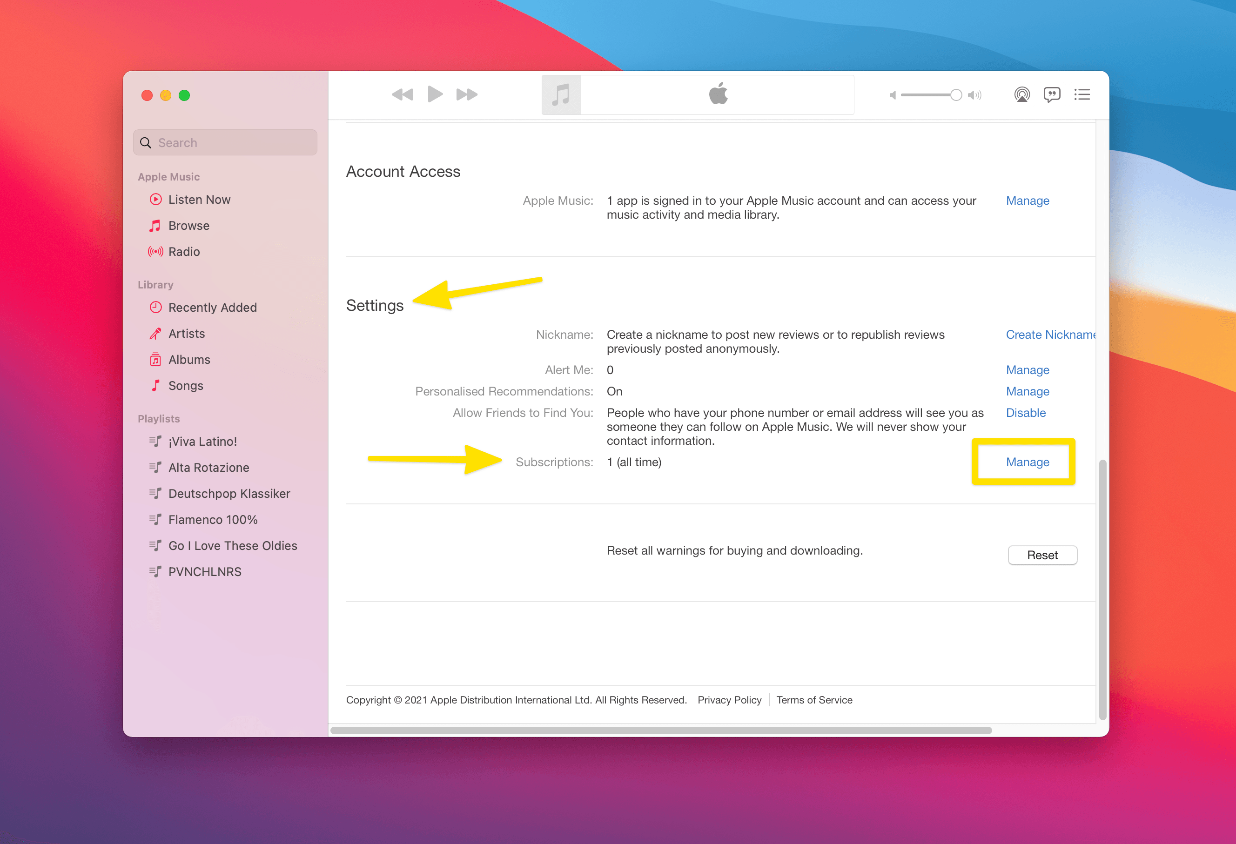Show lyrics with the speech bubble icon
Screen dimensions: 1236x844
point(1051,94)
